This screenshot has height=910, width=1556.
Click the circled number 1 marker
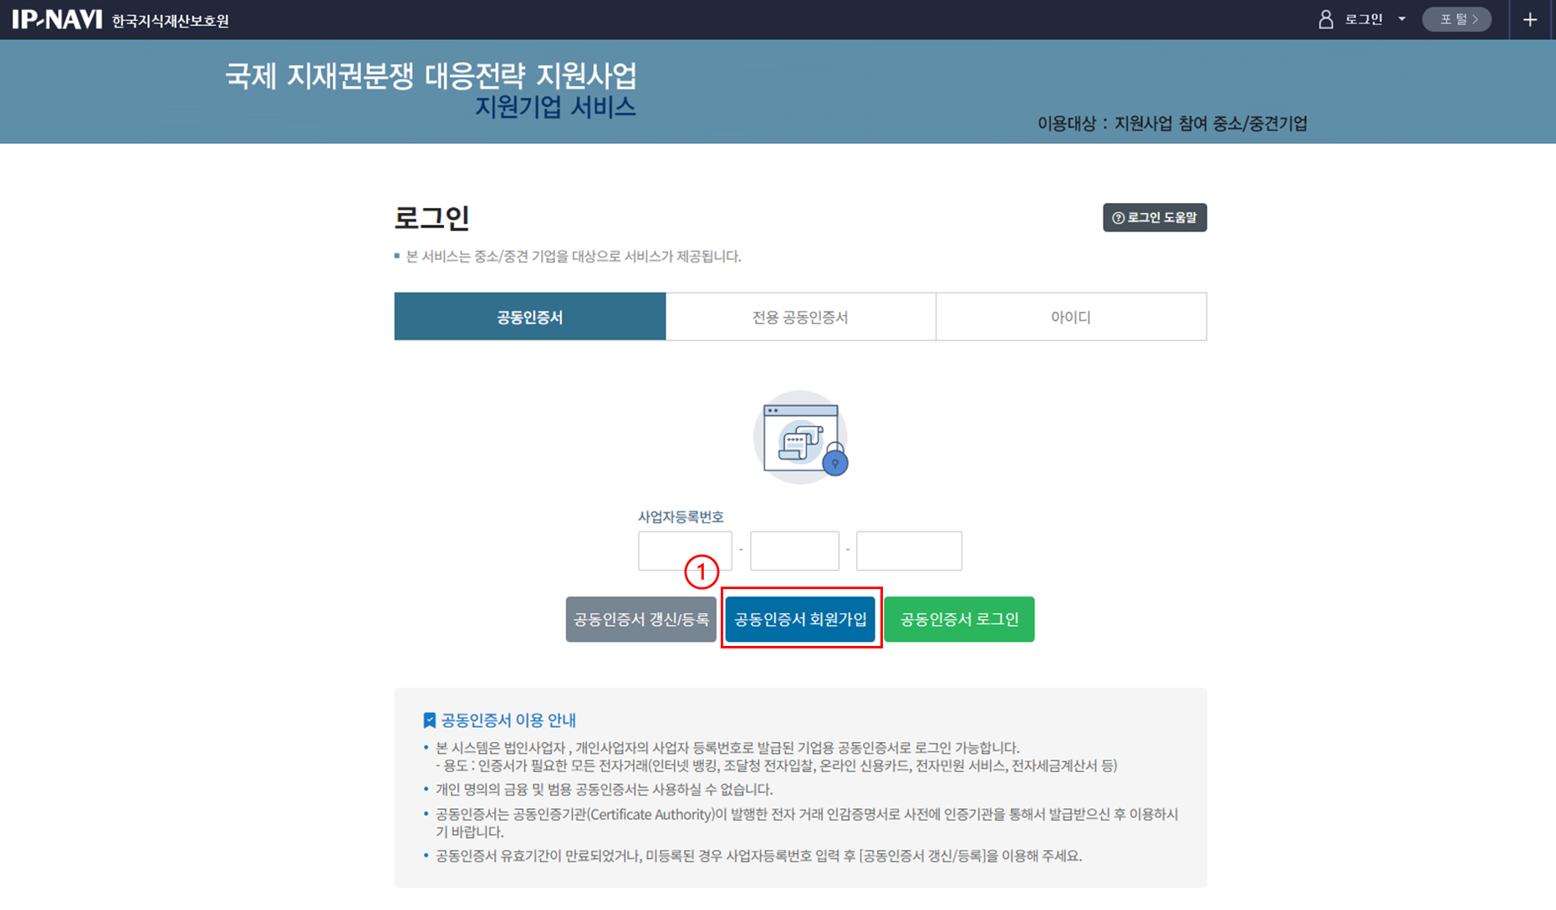click(701, 572)
